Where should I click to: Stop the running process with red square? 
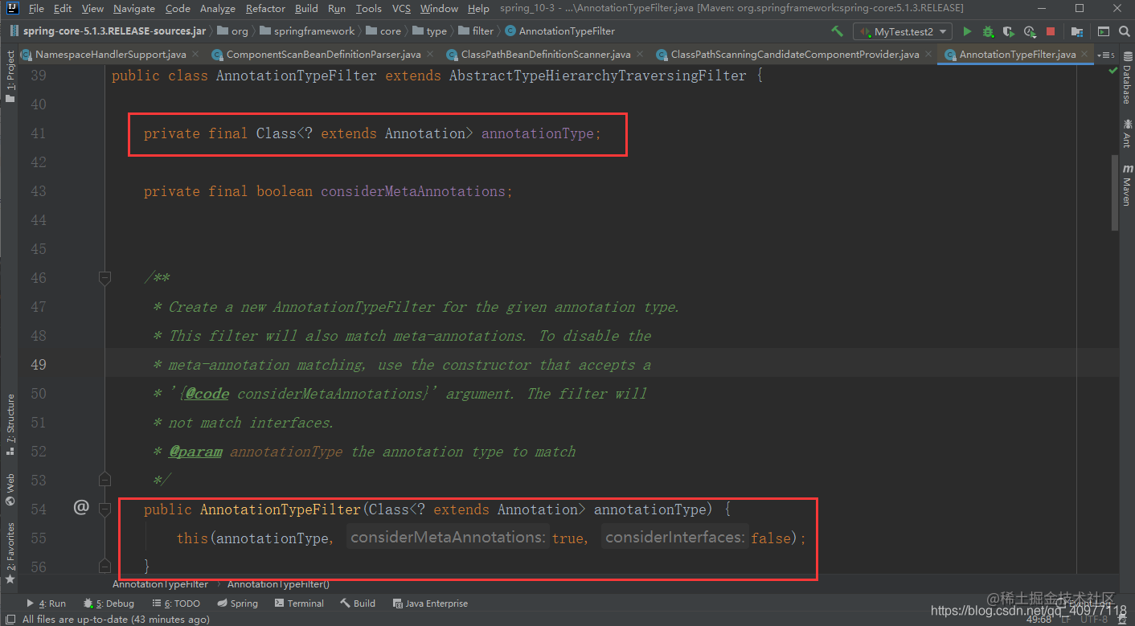tap(1051, 31)
